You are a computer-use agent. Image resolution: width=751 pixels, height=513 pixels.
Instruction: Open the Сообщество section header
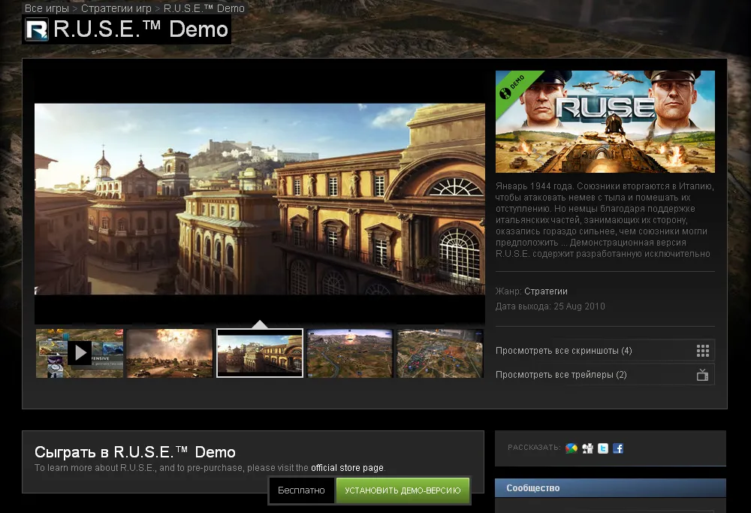coord(610,487)
